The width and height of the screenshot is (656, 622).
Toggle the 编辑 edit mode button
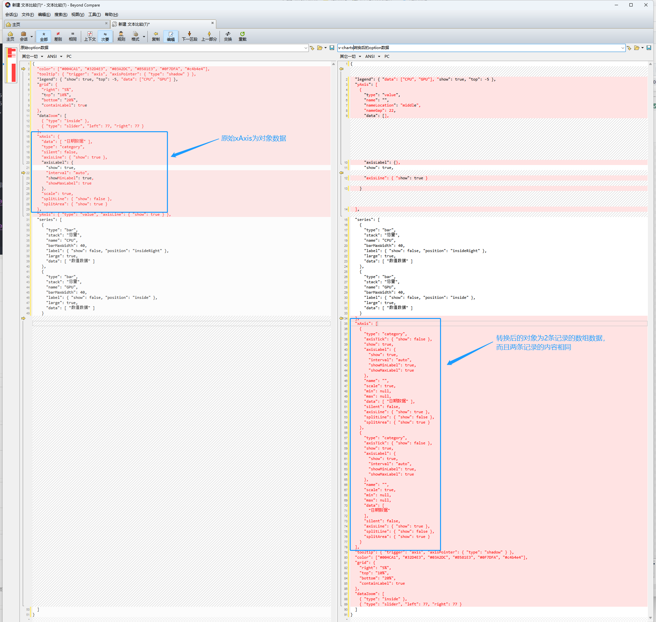(x=171, y=36)
